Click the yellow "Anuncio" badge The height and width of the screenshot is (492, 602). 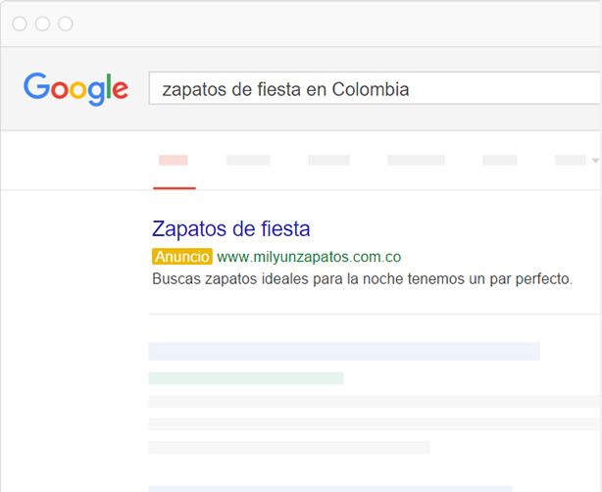(x=181, y=257)
